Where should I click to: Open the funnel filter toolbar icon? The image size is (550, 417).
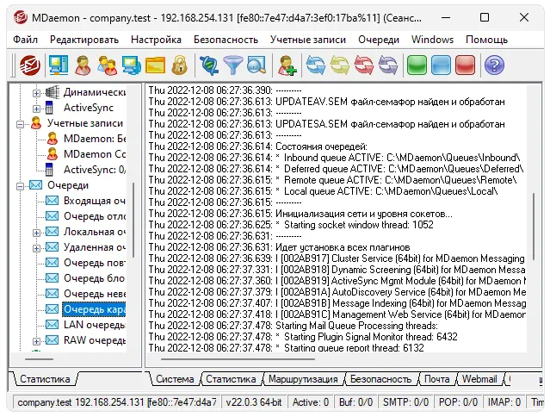pyautogui.click(x=233, y=65)
